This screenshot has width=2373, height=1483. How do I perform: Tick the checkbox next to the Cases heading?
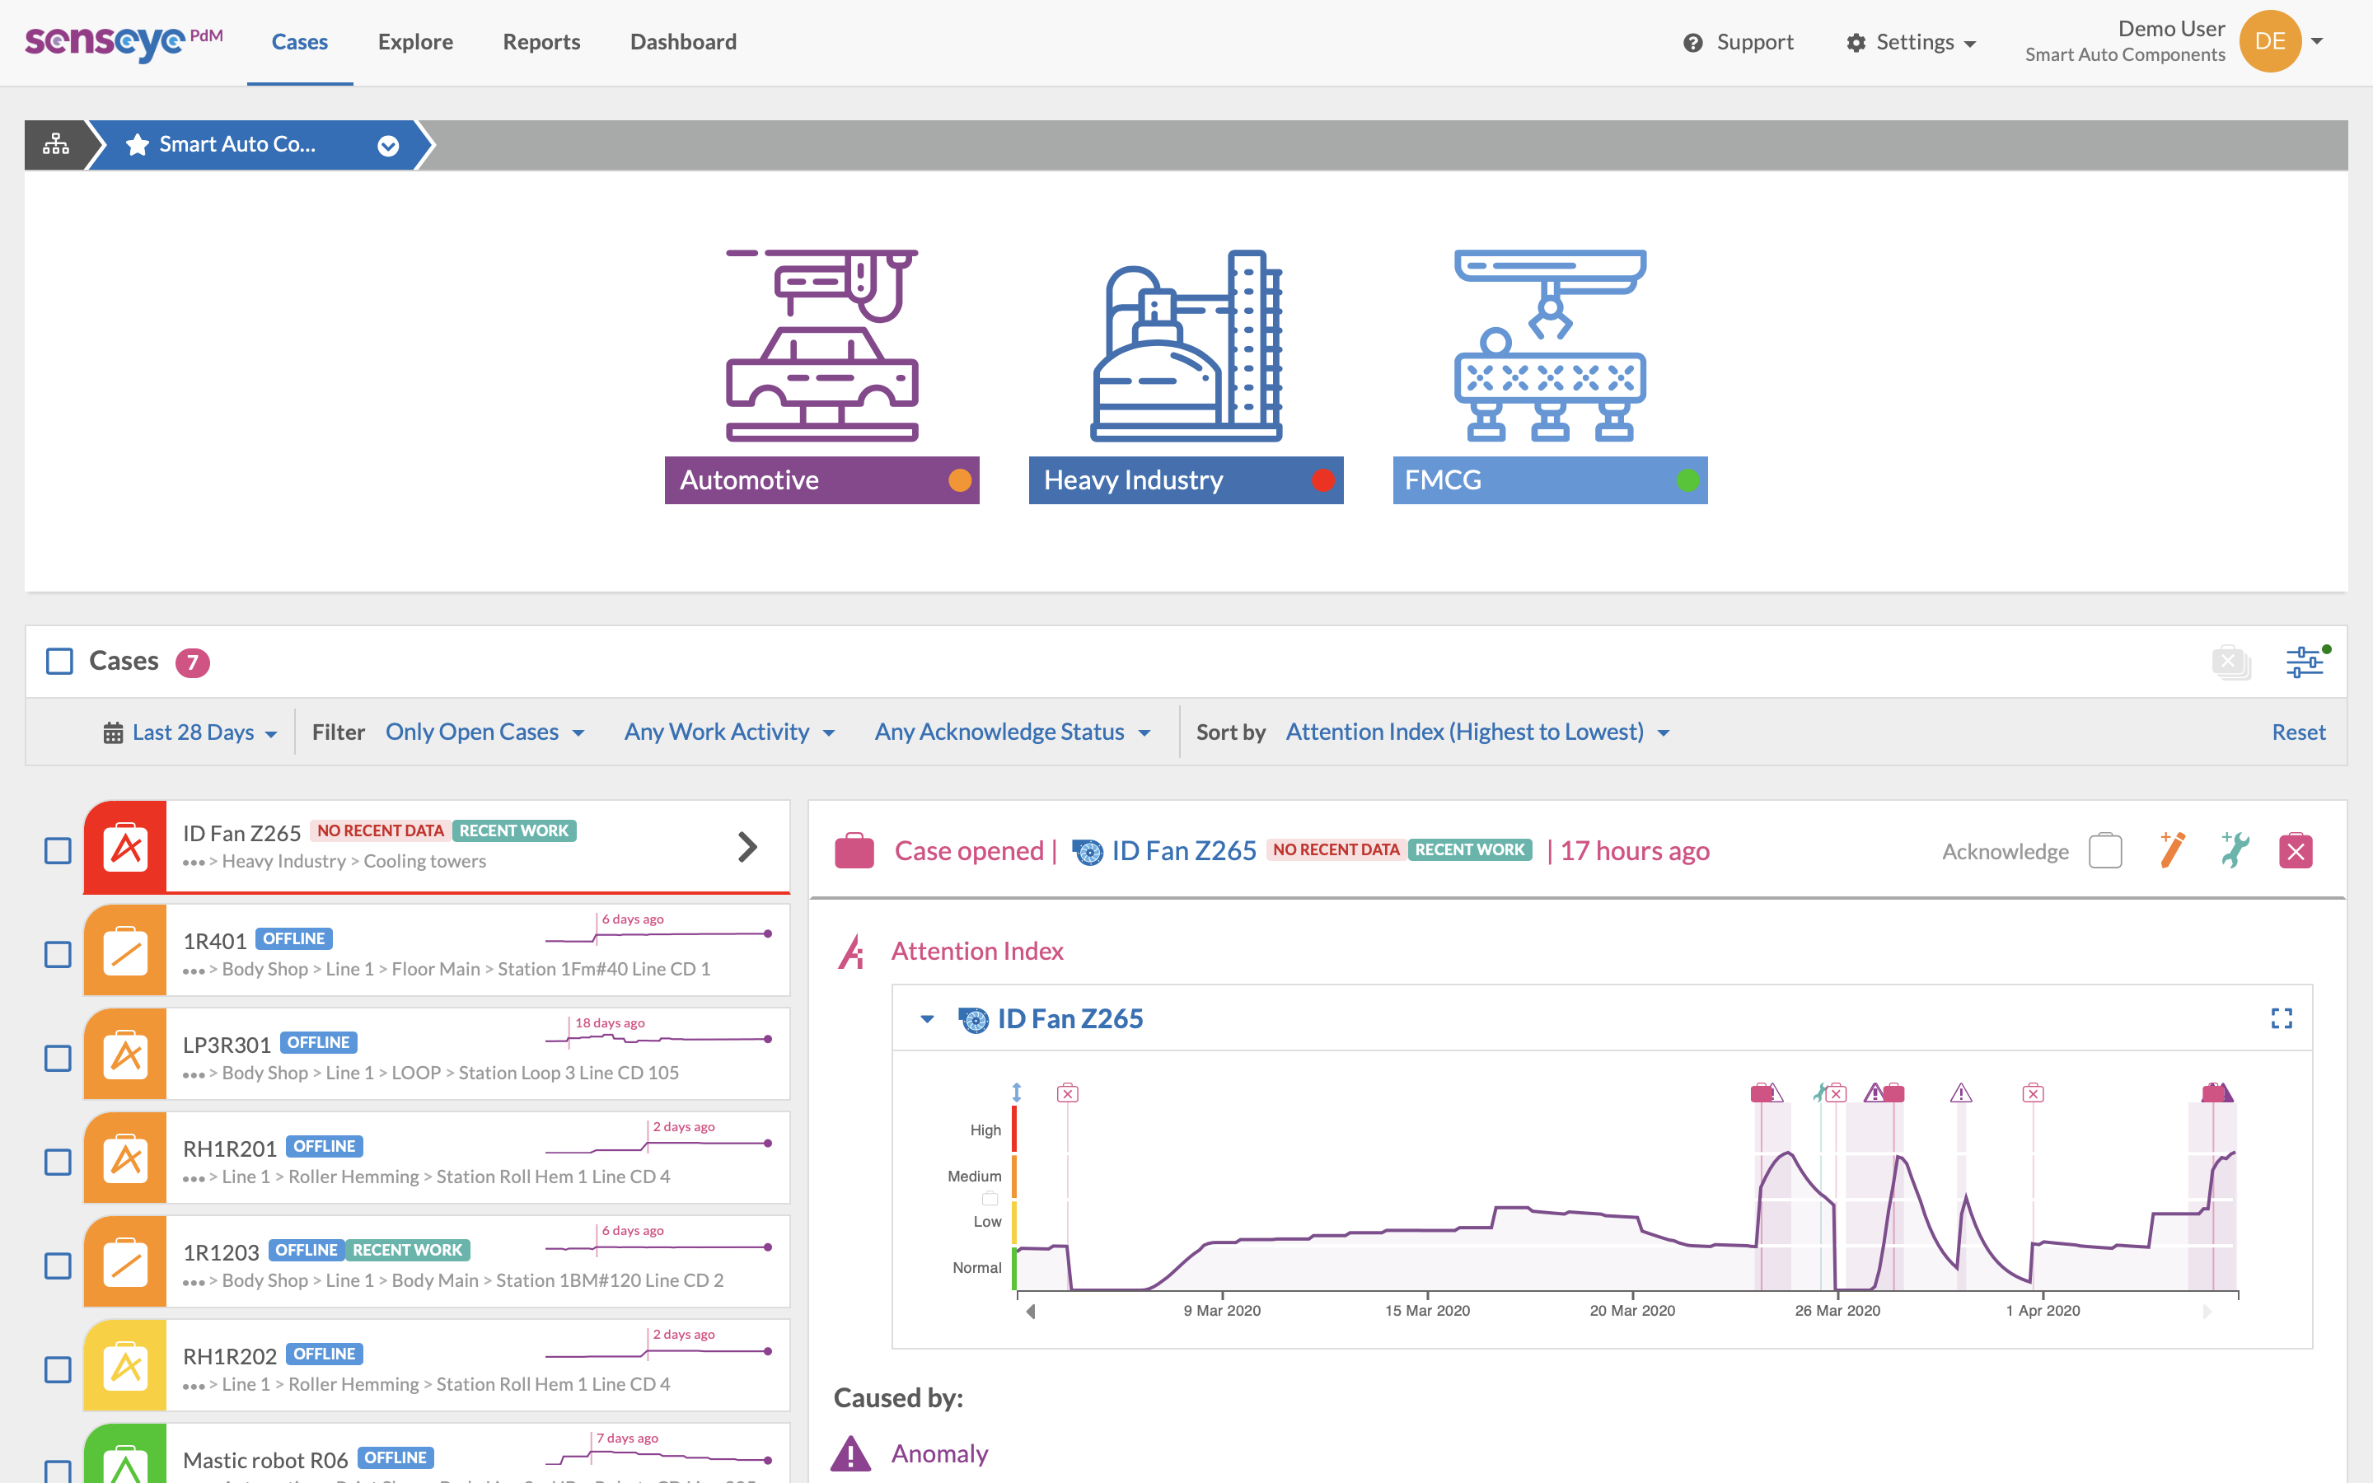click(x=59, y=661)
